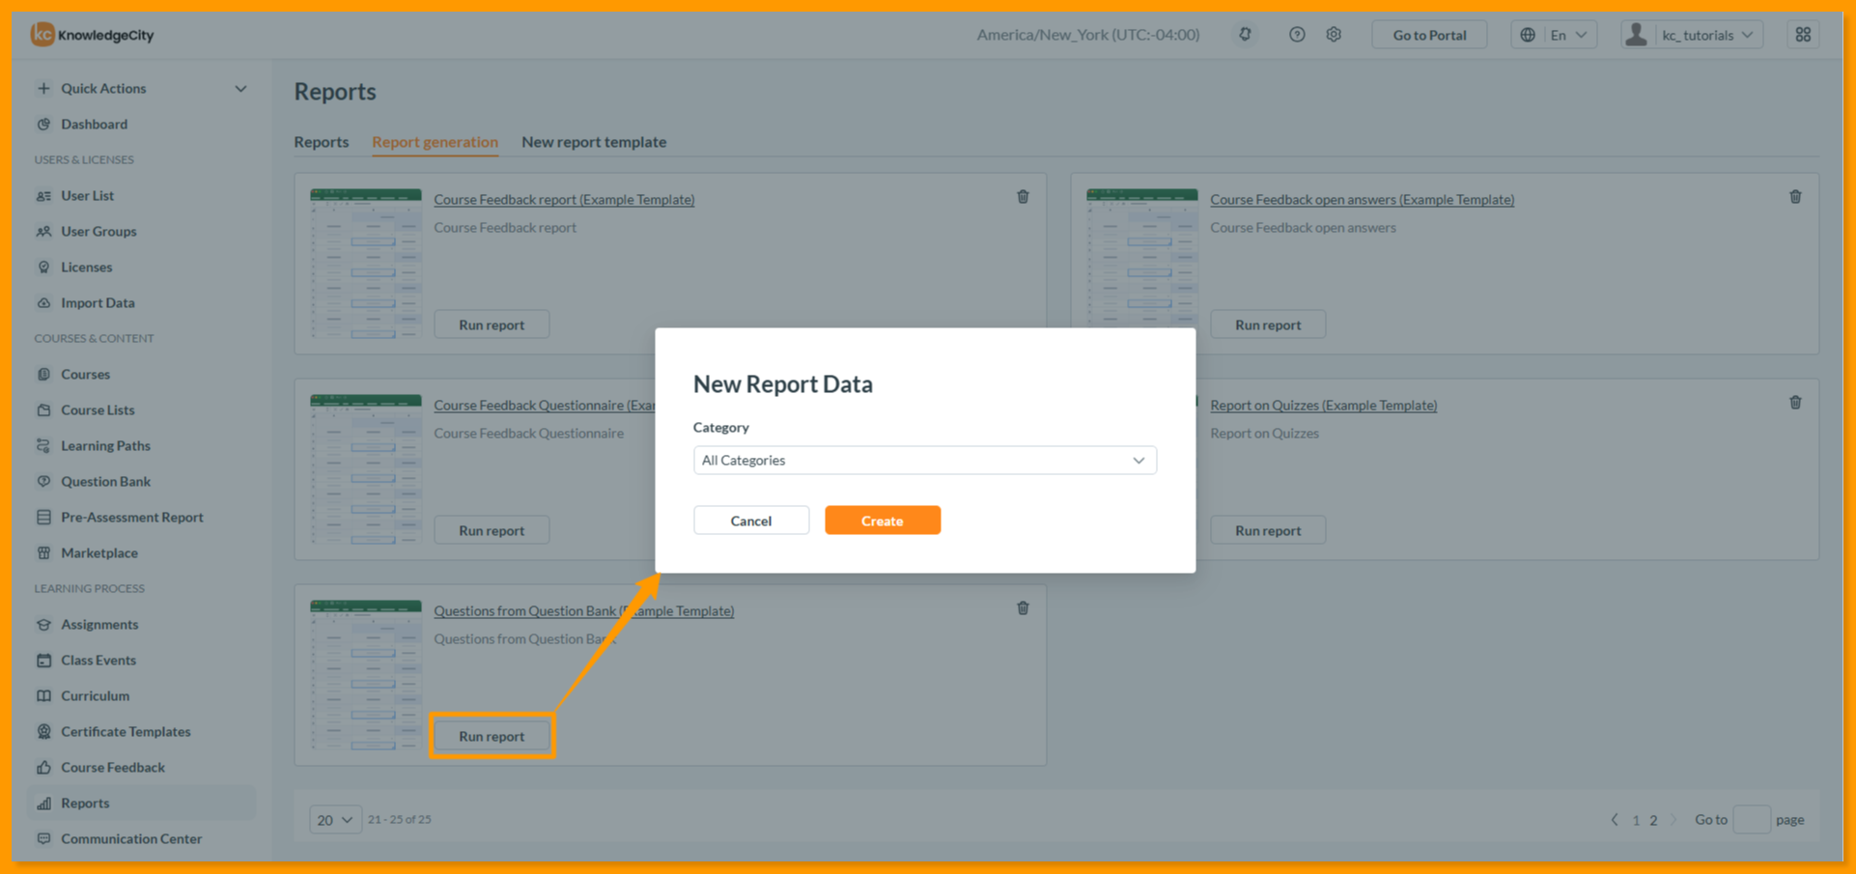Viewport: 1856px width, 874px height.
Task: Open the New report template tab
Action: click(594, 142)
